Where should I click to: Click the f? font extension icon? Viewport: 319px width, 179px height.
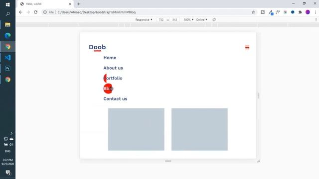tap(278, 12)
